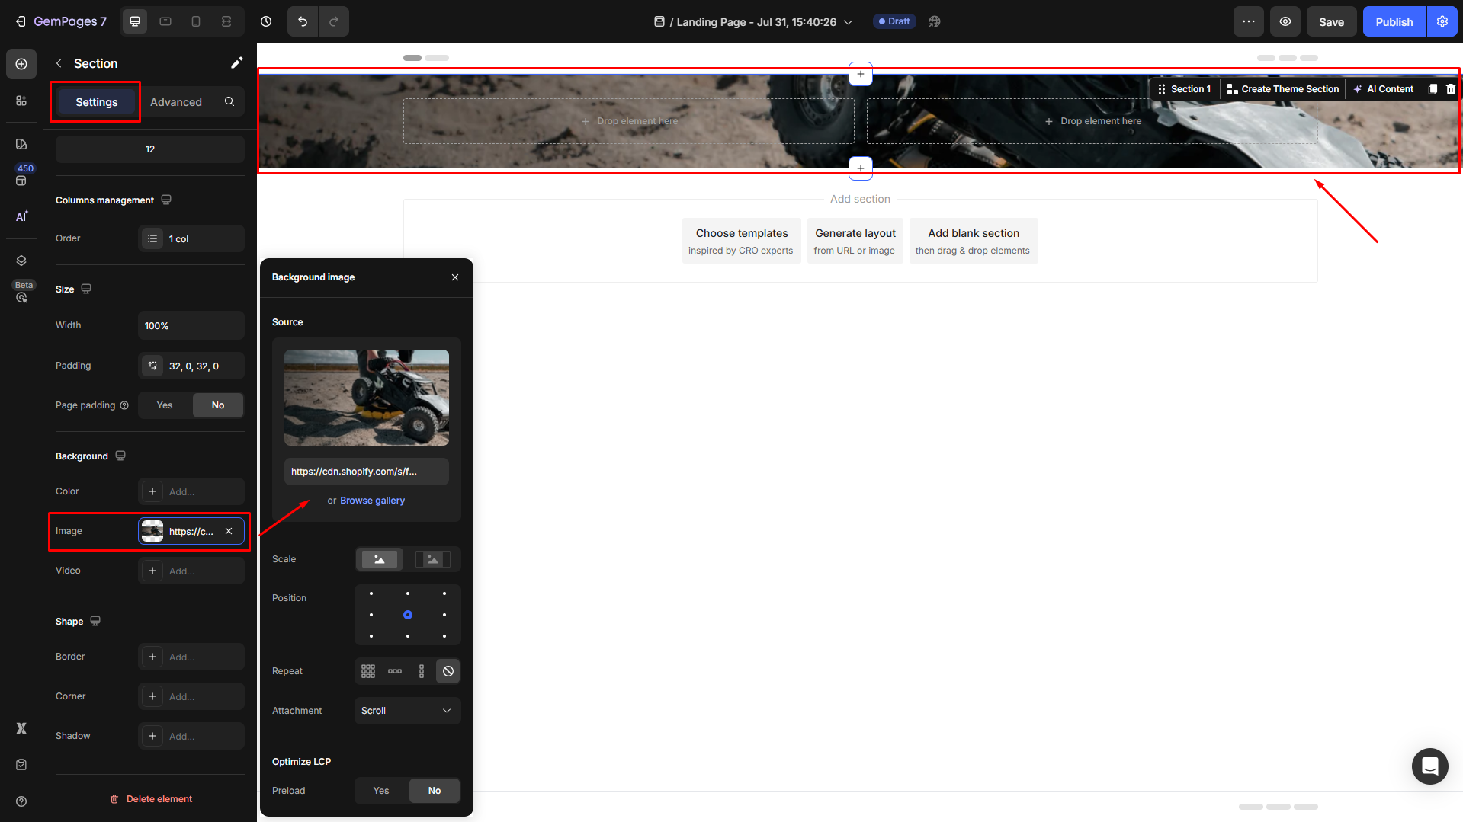The width and height of the screenshot is (1463, 822).
Task: Click the undo arrow in top toolbar
Action: [303, 21]
